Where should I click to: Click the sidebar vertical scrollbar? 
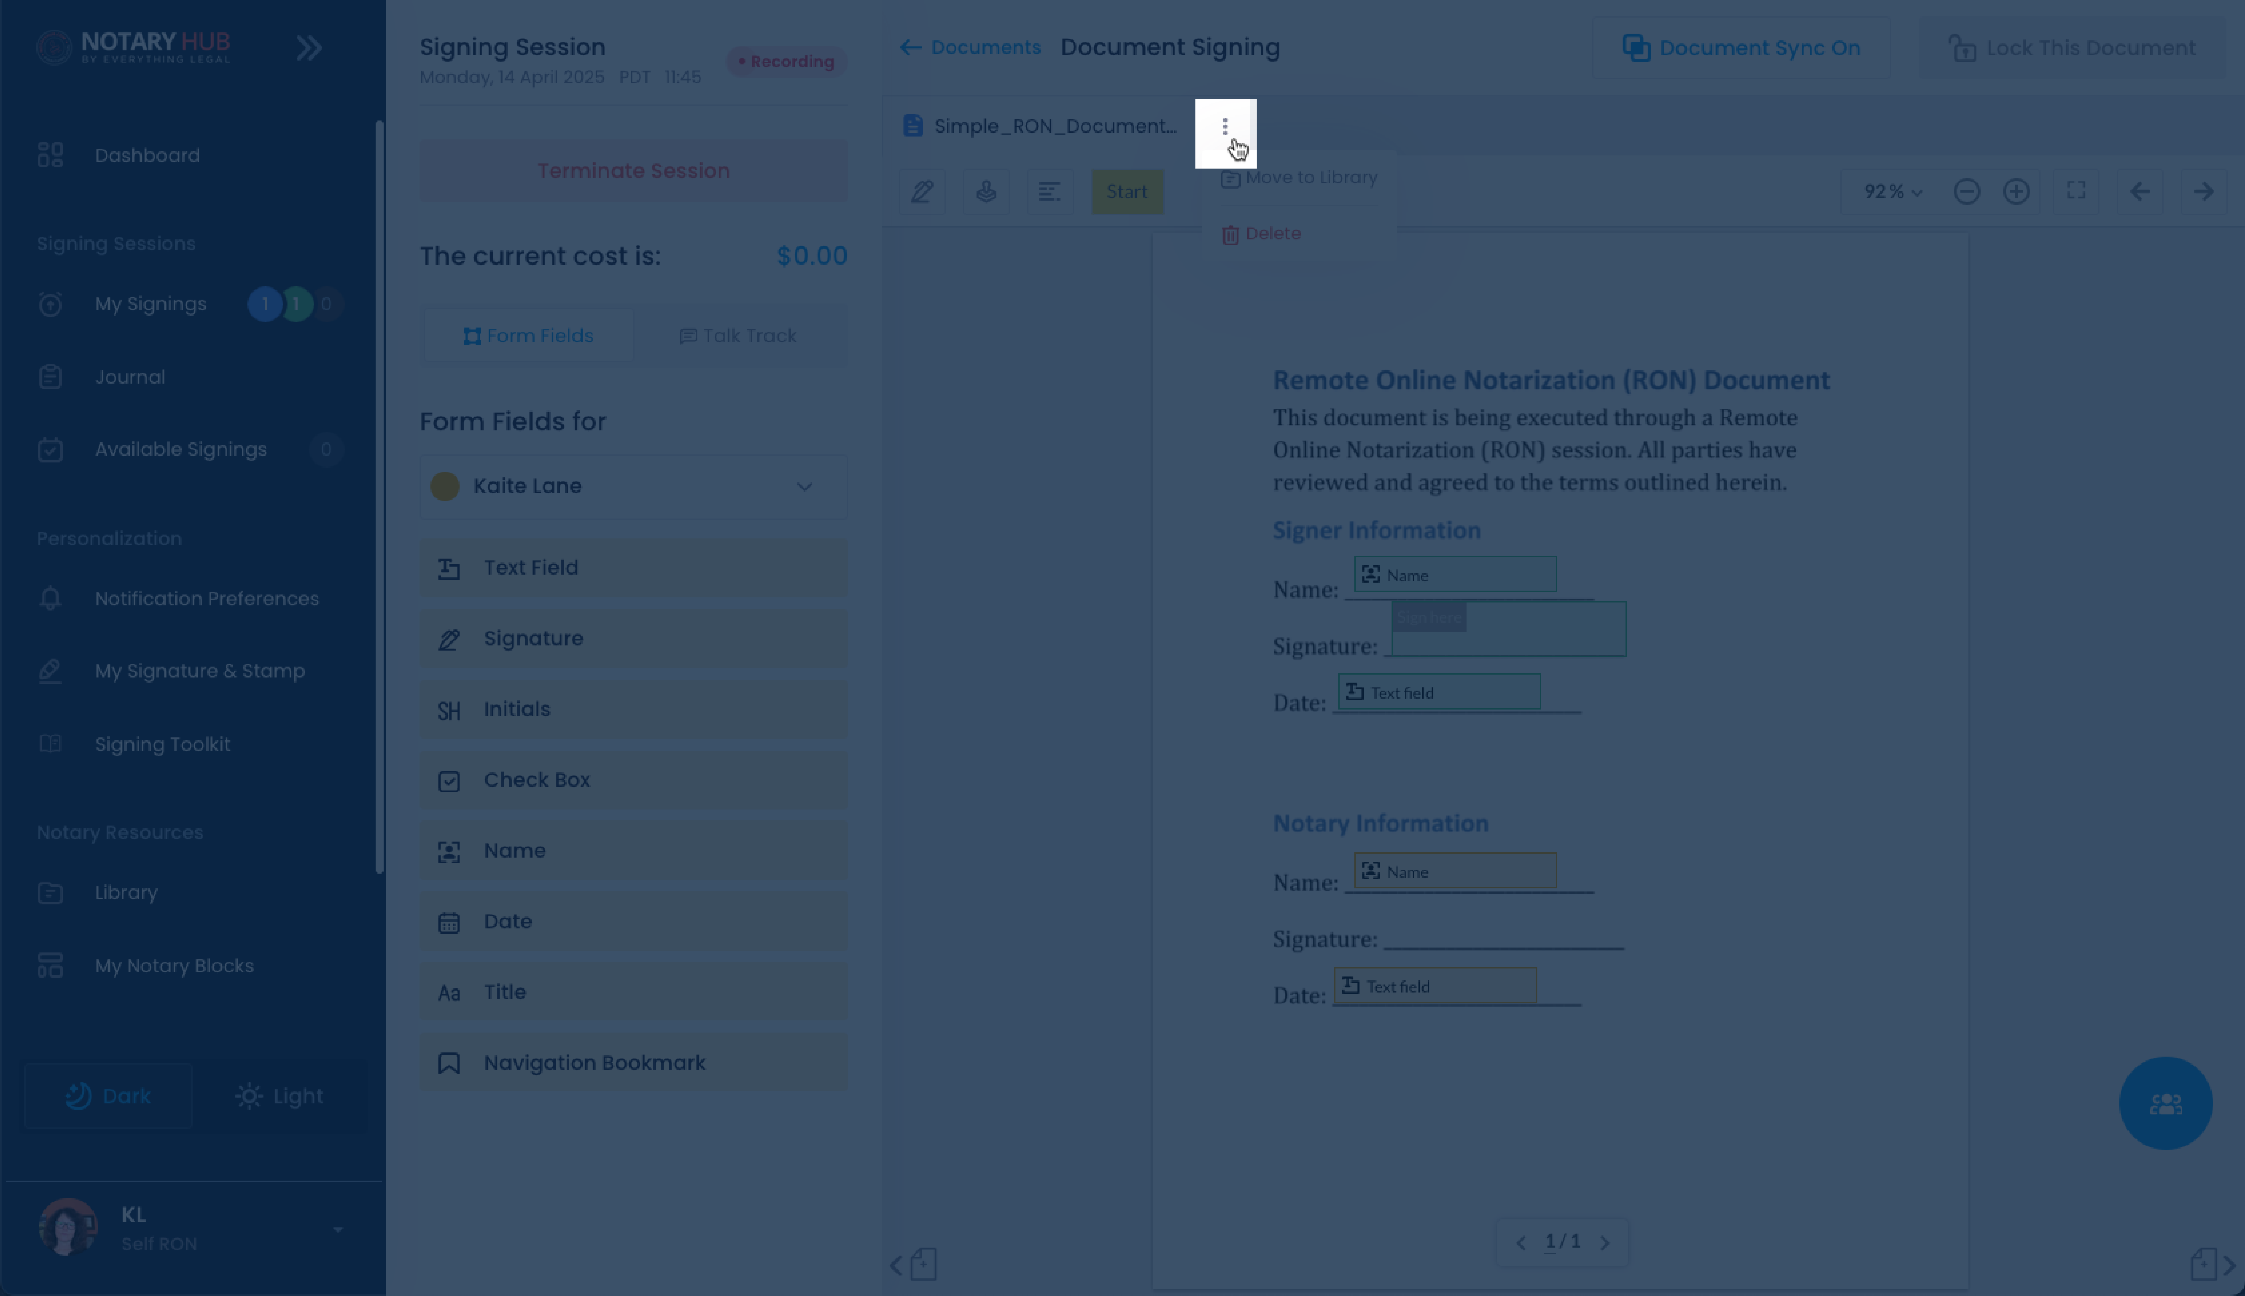[379, 497]
